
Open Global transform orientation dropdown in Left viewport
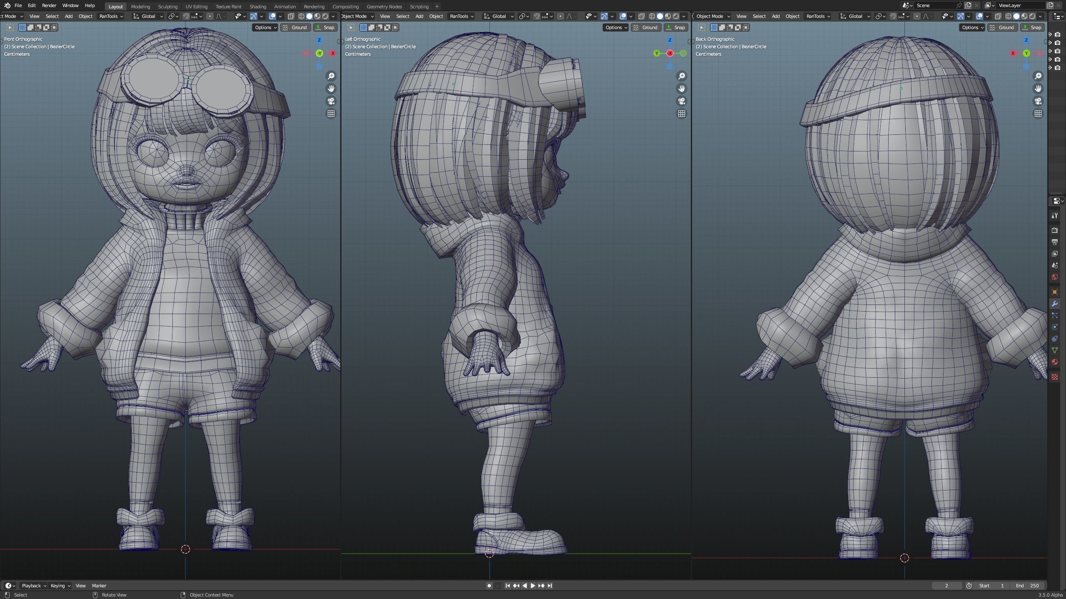pos(498,16)
